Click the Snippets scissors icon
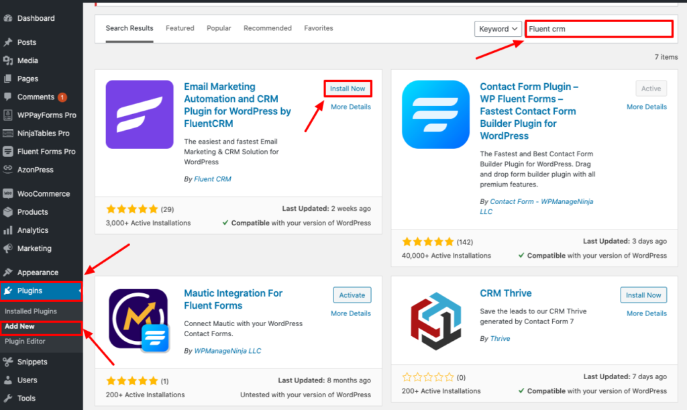 (x=8, y=362)
